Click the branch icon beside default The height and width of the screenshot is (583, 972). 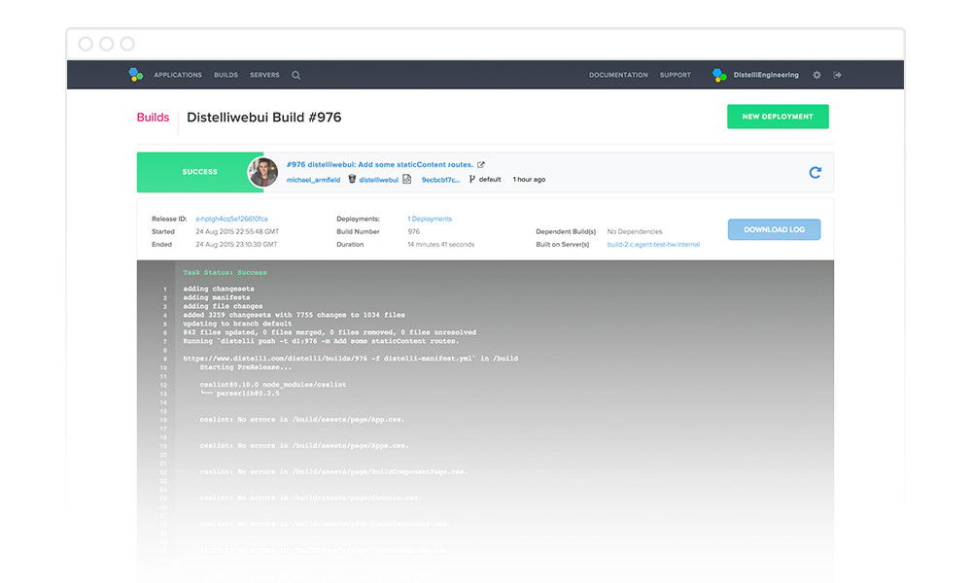tap(471, 179)
